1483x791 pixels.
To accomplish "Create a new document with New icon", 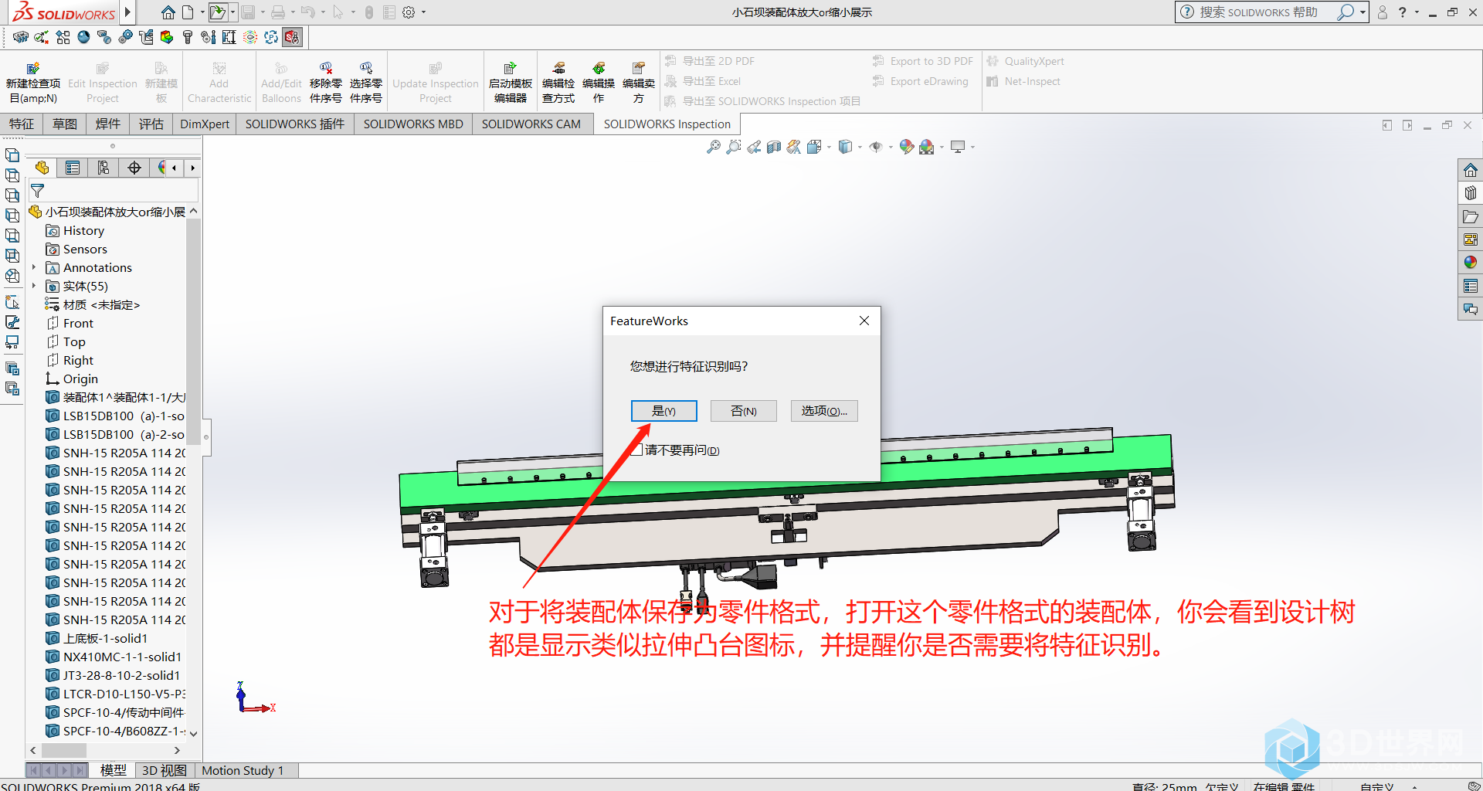I will 188,12.
